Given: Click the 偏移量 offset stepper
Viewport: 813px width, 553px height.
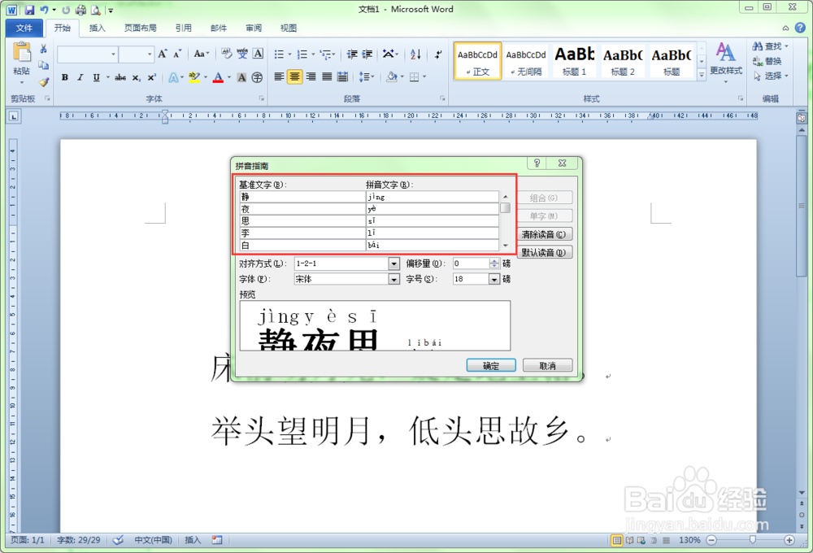Looking at the screenshot, I should pos(494,263).
